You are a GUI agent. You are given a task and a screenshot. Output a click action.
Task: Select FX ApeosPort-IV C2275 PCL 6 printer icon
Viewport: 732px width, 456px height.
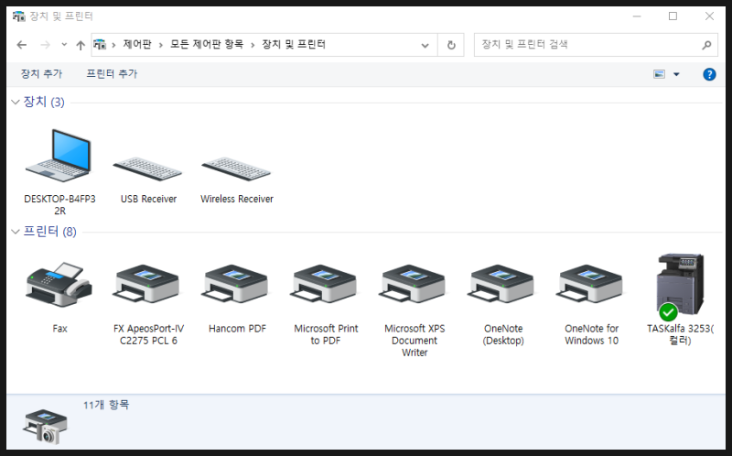pos(146,285)
